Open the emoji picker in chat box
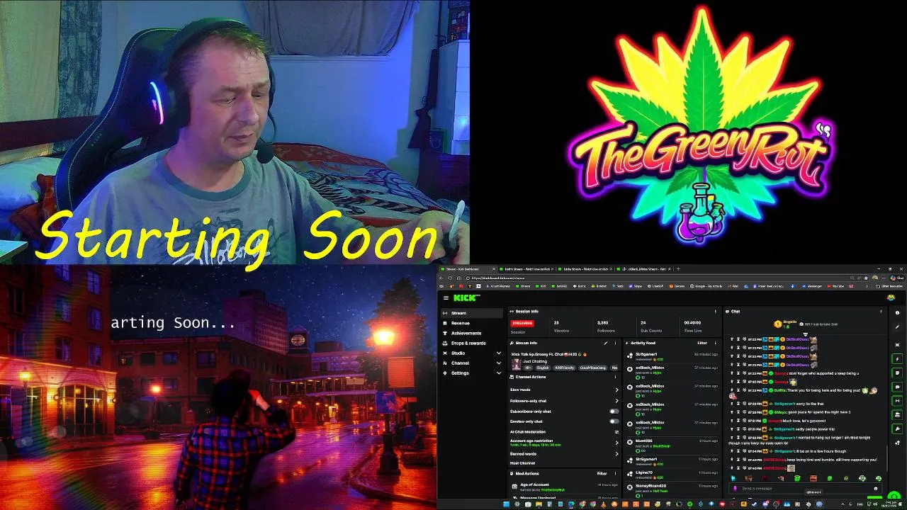The height and width of the screenshot is (510, 907). [875, 489]
